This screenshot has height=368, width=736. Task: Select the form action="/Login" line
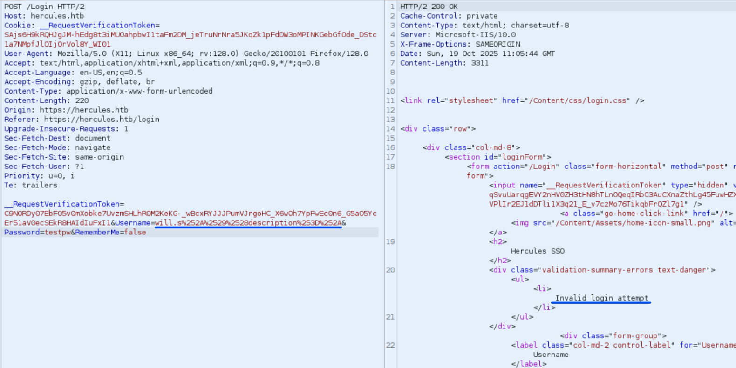coord(601,166)
